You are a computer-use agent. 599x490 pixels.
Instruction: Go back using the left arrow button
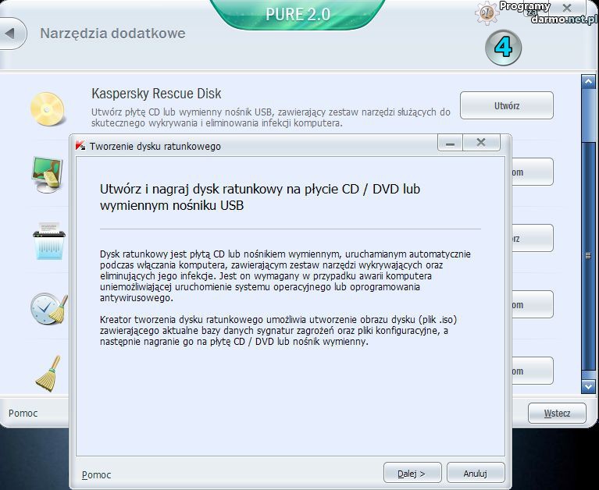pos(12,34)
